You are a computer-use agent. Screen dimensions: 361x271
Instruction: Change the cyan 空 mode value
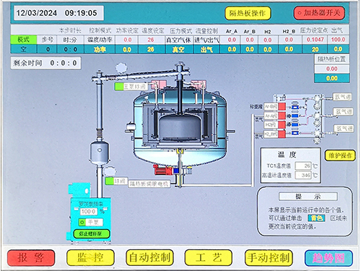[23, 49]
